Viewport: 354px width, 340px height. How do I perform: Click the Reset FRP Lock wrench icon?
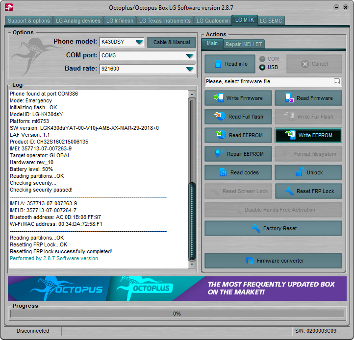[289, 191]
